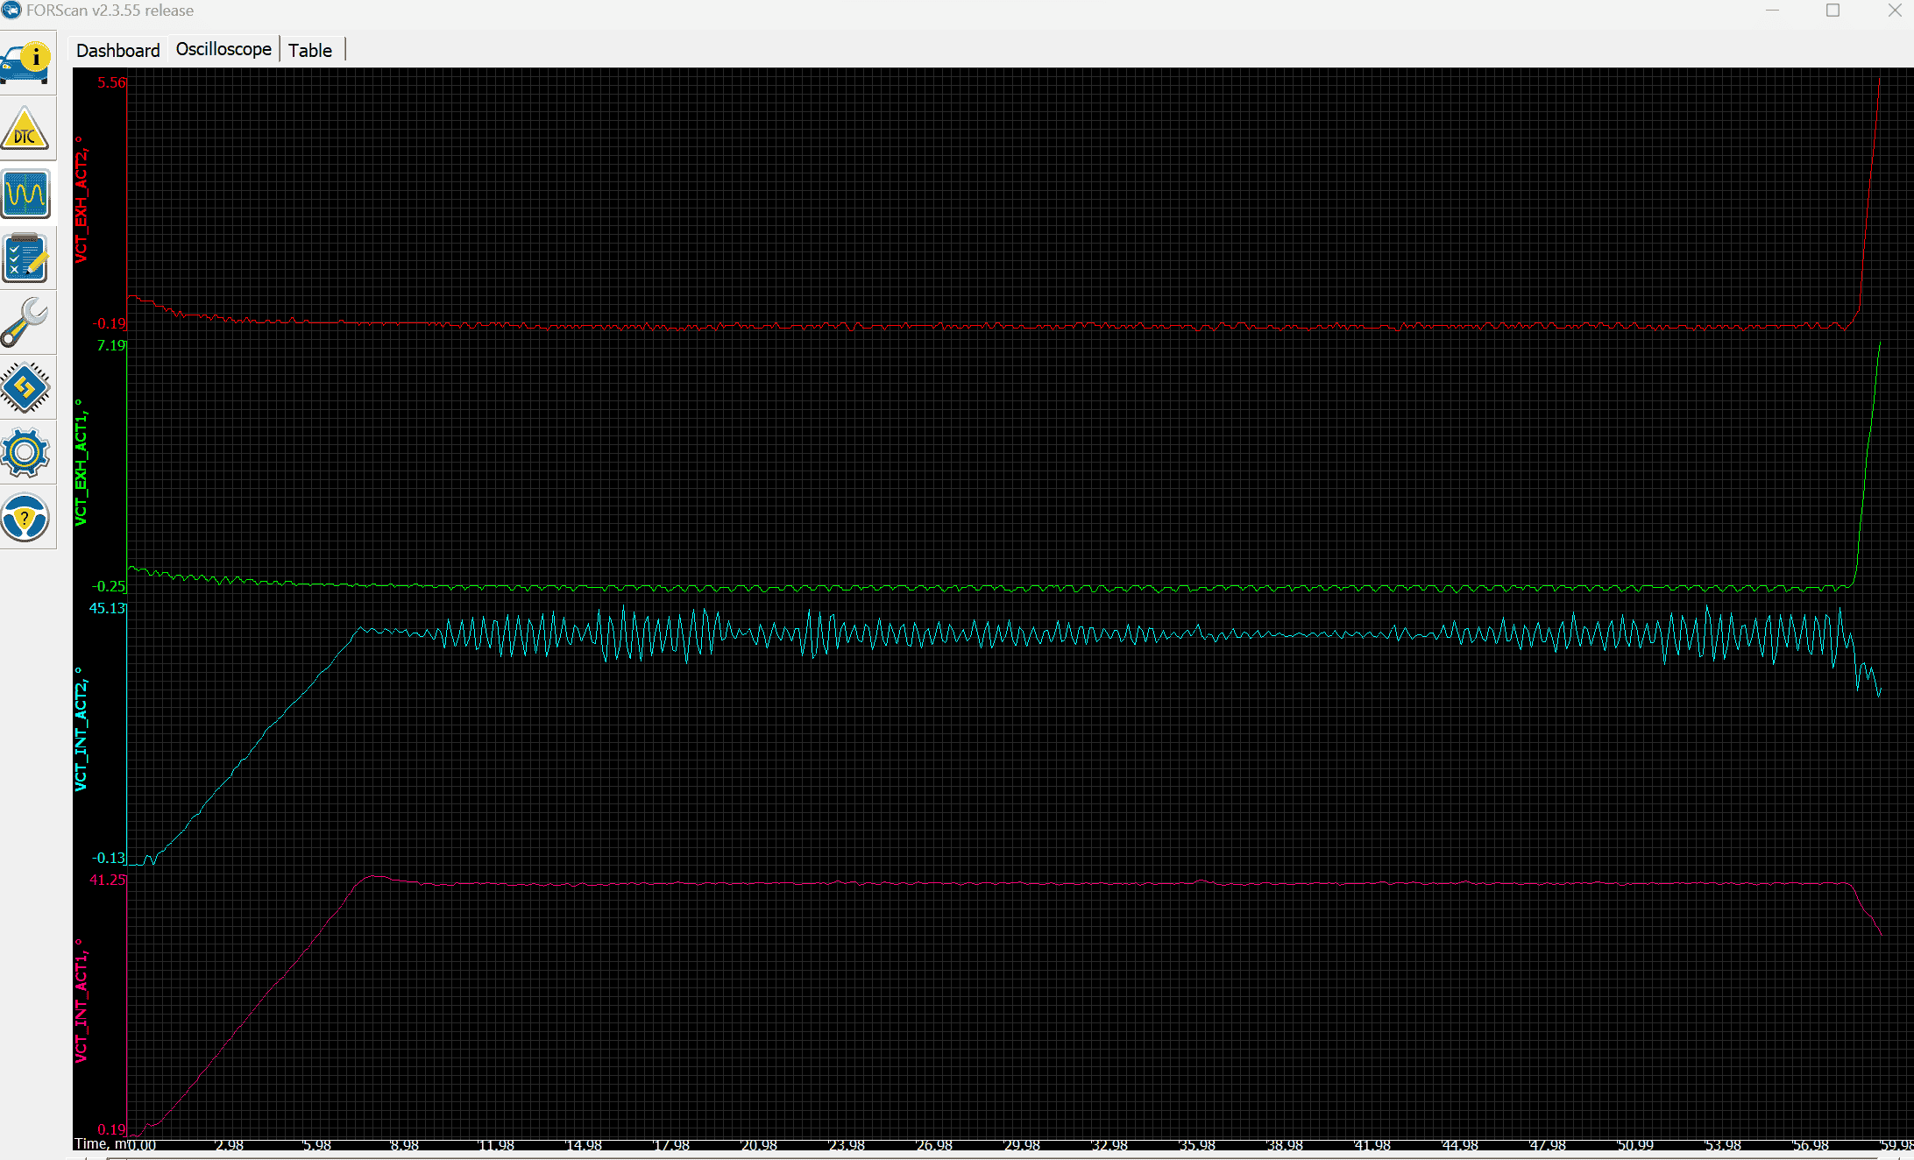1914x1160 pixels.
Task: Click the FORScan title bar app icon
Action: 11,11
